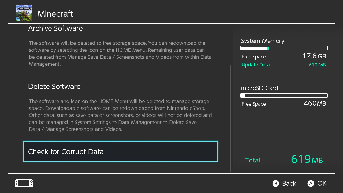Click the System Memory heading
Viewport: 343px width, 193px height.
[x=262, y=41]
